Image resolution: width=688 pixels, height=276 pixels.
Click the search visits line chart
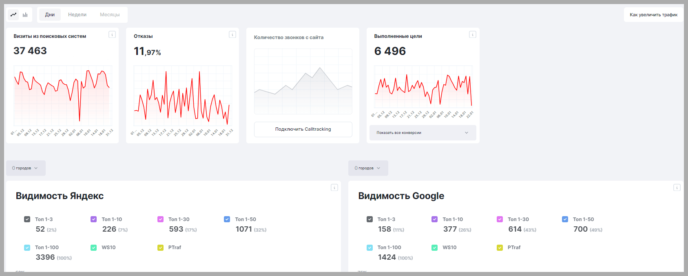tap(62, 96)
